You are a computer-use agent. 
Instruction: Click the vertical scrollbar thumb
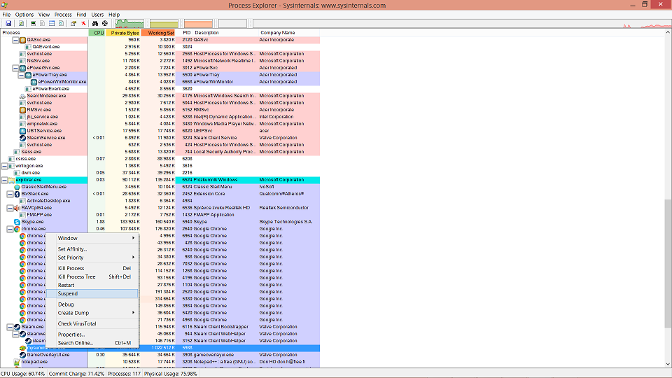tap(668, 262)
